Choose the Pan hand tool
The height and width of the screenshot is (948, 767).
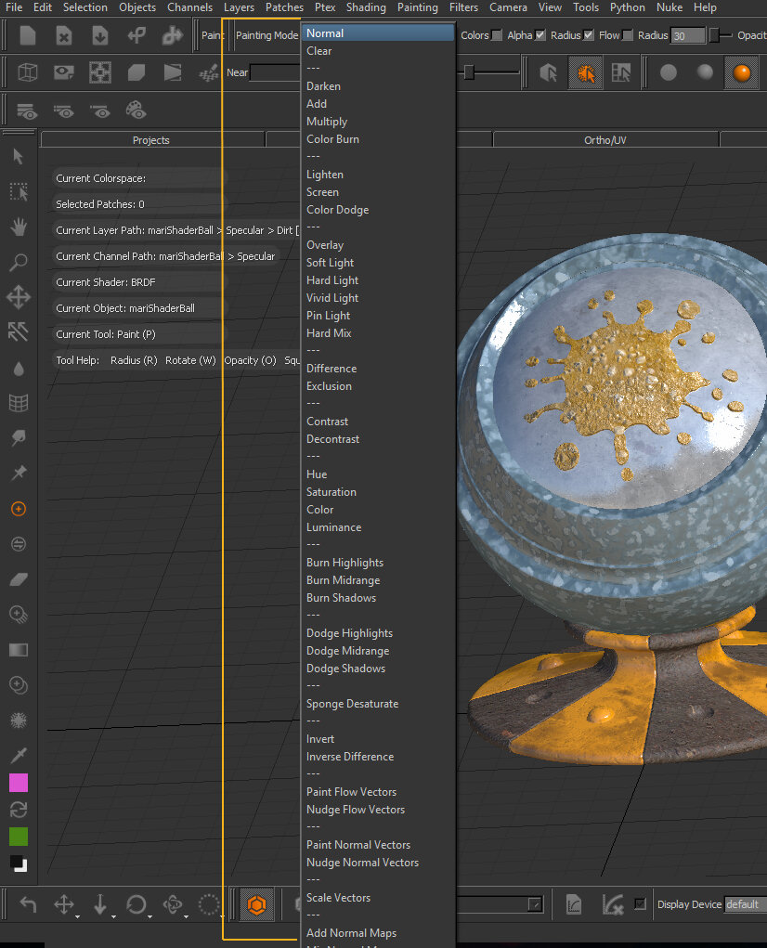click(18, 227)
